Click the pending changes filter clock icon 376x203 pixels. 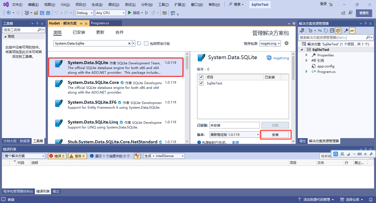(310, 31)
